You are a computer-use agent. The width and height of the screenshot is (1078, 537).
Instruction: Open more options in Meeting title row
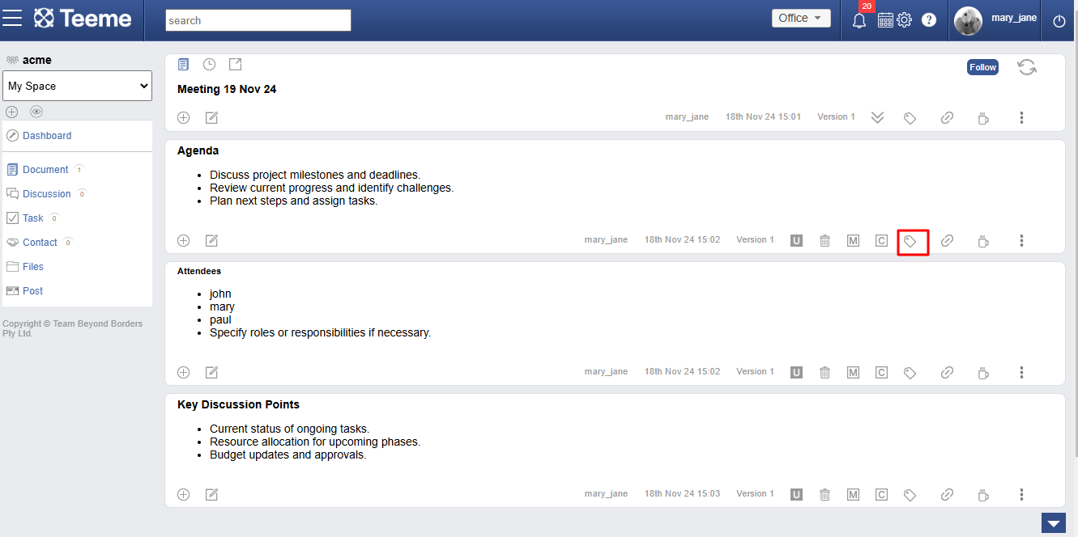tap(1021, 118)
